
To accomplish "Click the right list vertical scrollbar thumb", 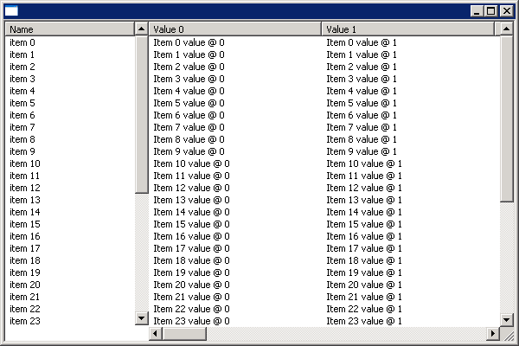I will [506, 119].
